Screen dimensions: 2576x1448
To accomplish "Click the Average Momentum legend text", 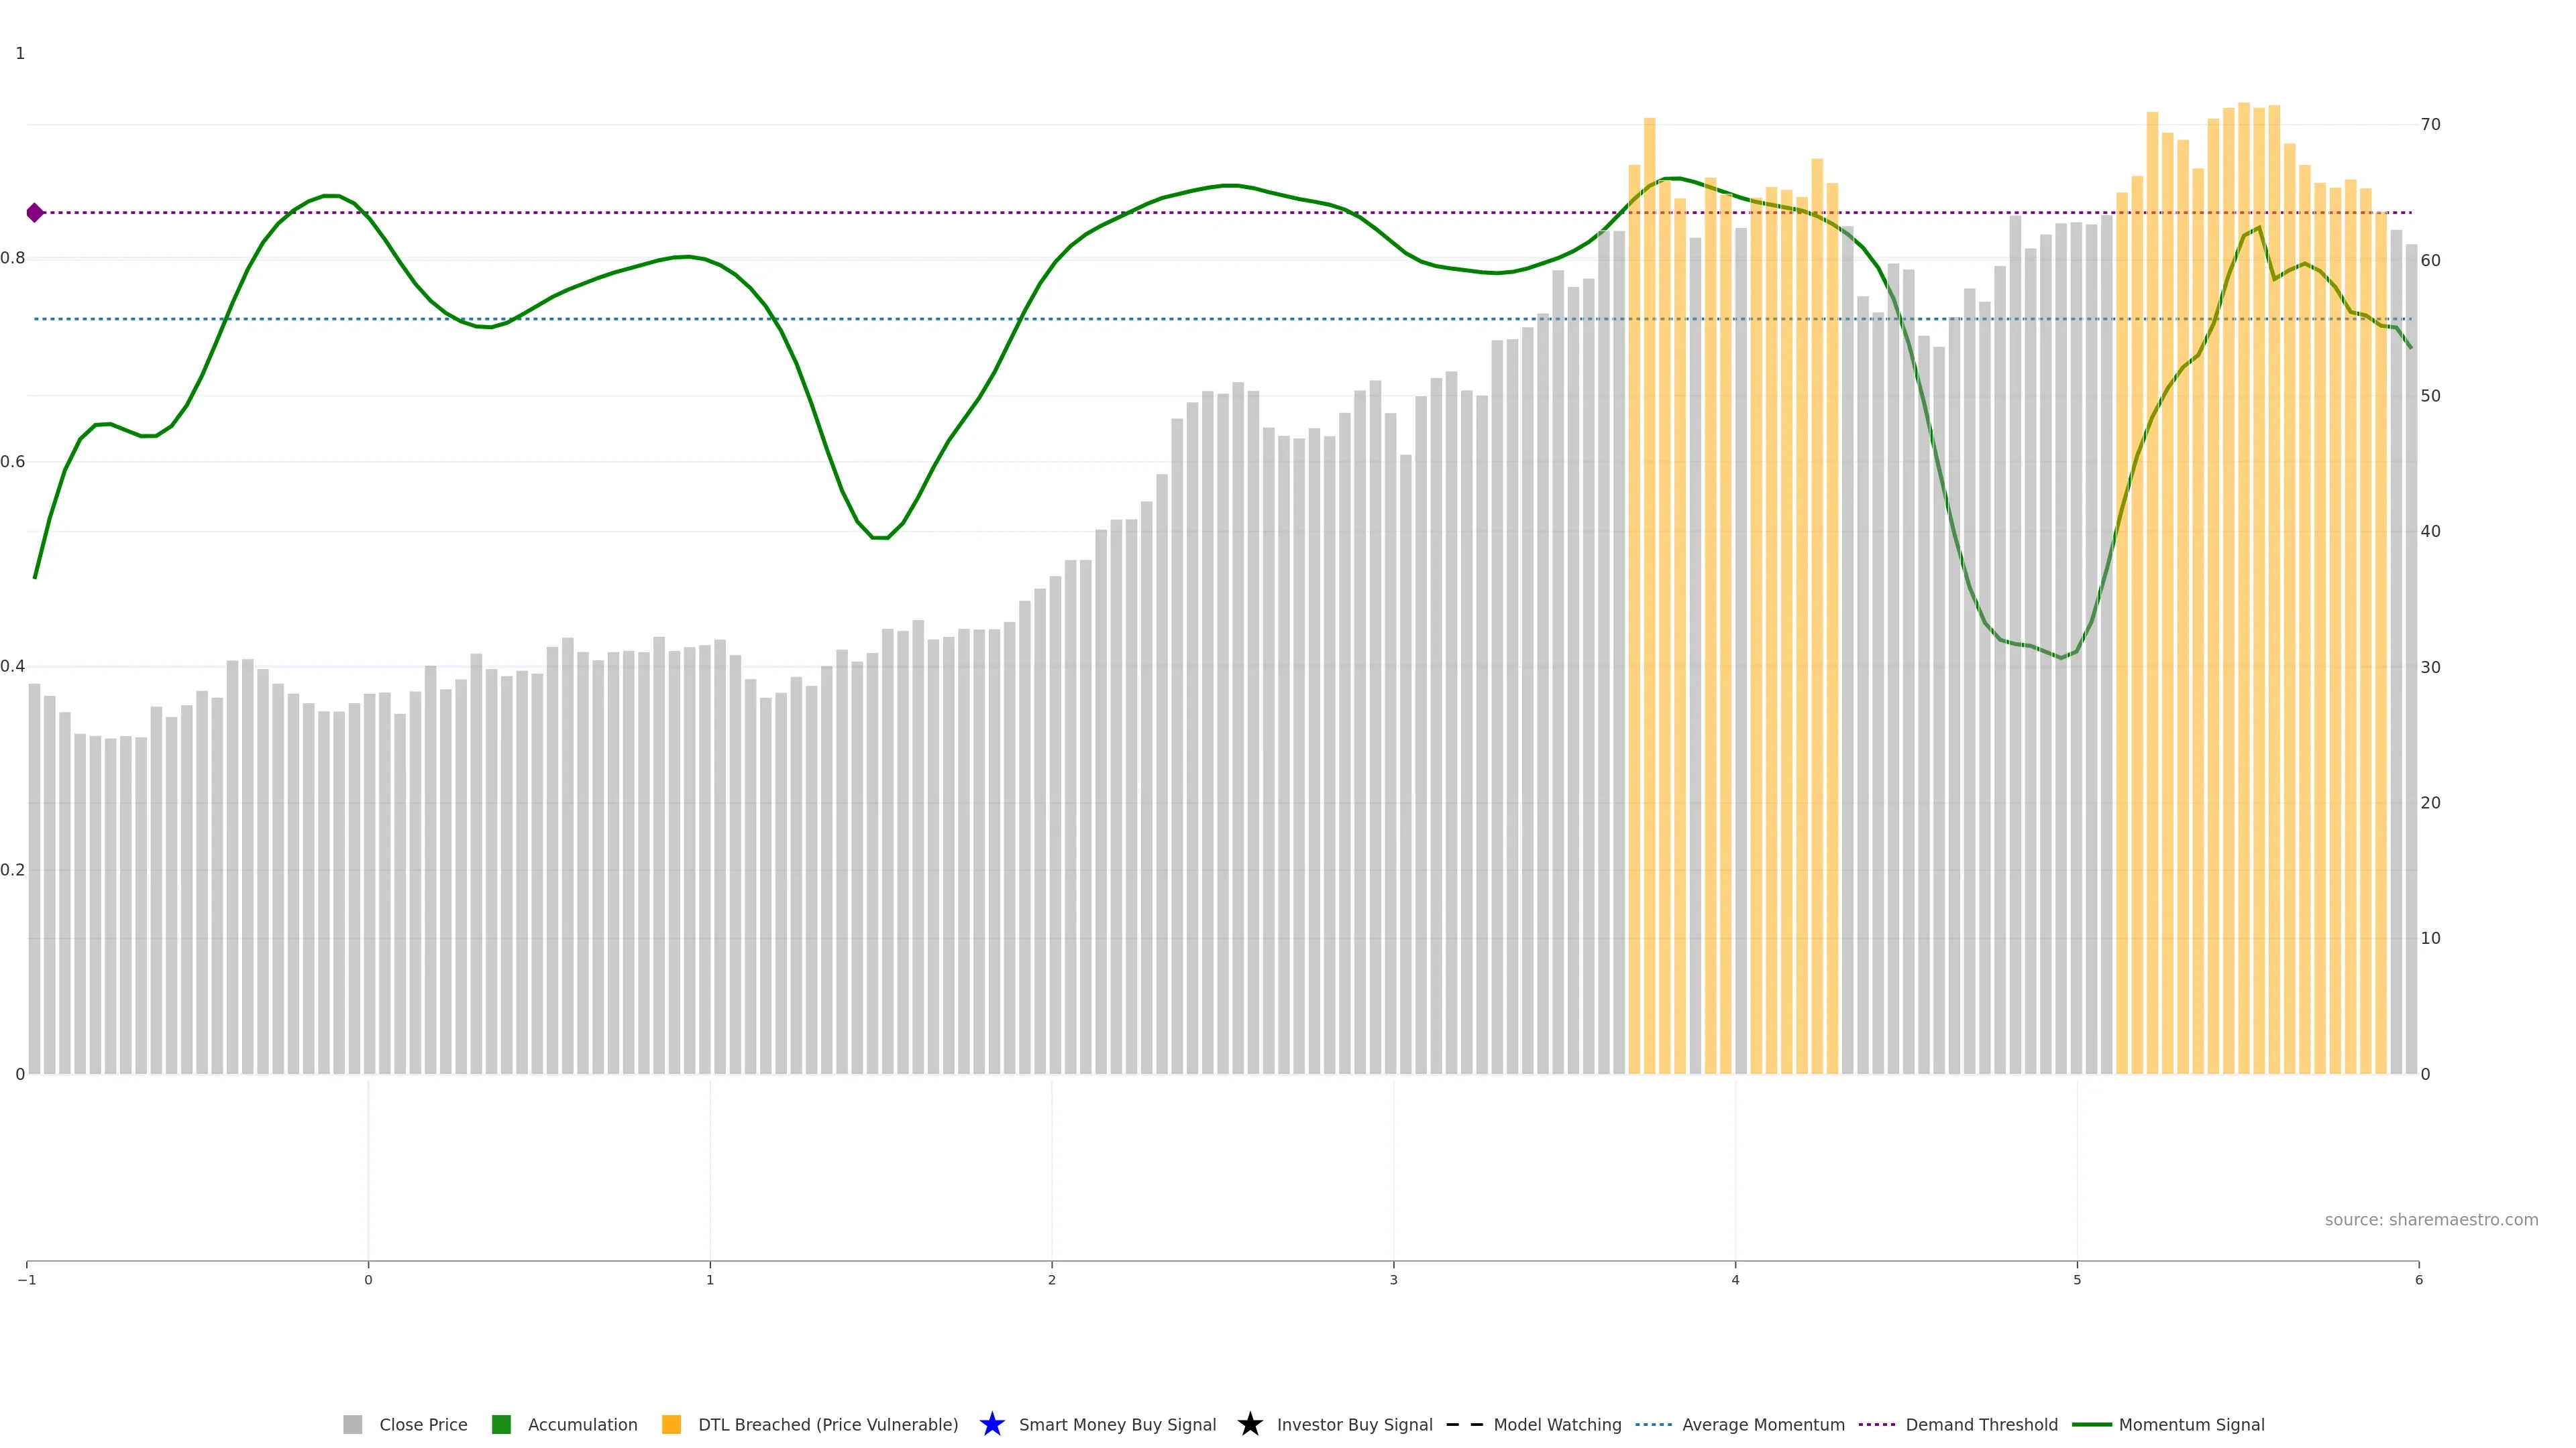I will pos(1763,1424).
